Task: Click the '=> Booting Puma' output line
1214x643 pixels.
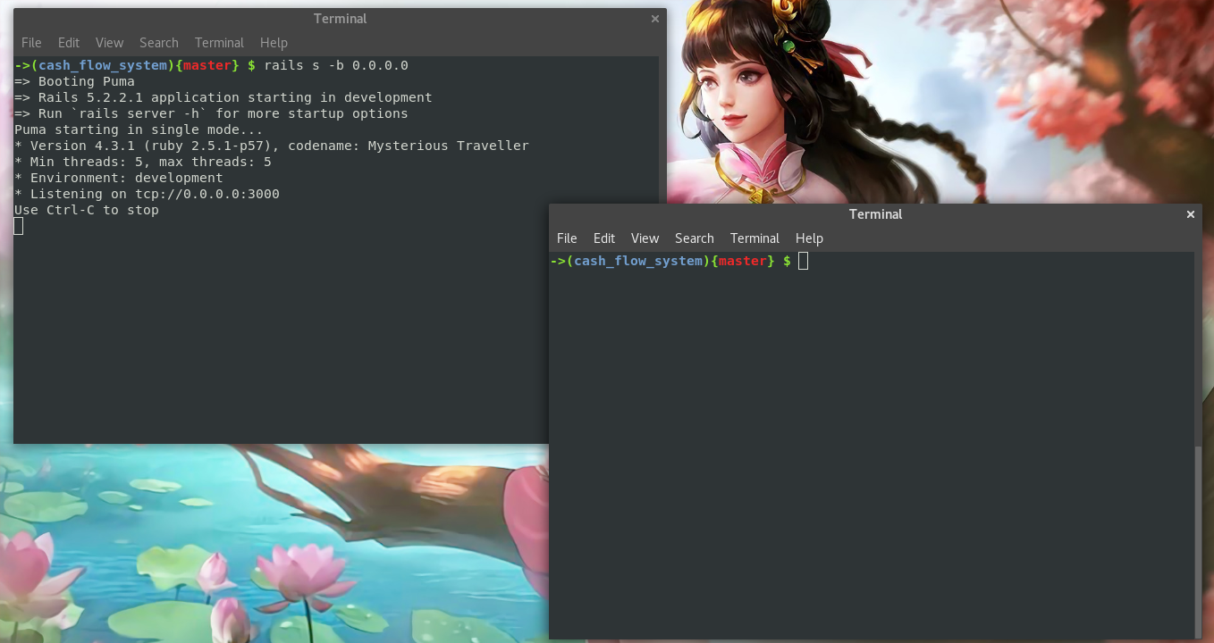Action: [74, 82]
